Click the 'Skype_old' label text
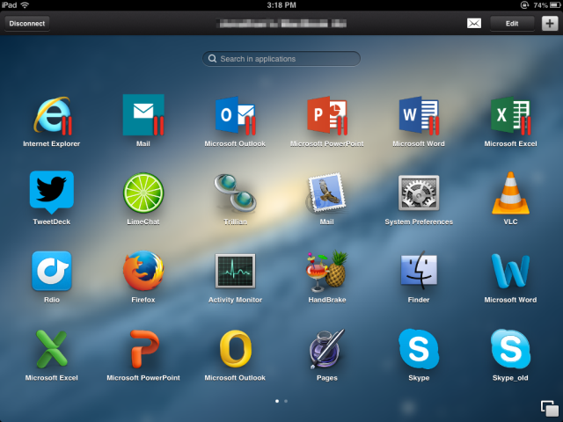The height and width of the screenshot is (422, 563). 510,378
